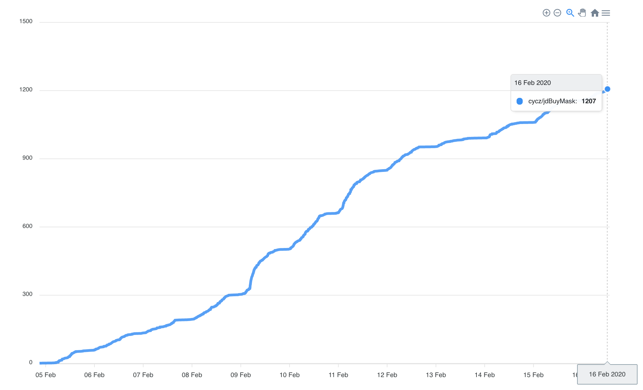Click the 13 Feb axis label
Image resolution: width=643 pixels, height=390 pixels.
point(436,375)
